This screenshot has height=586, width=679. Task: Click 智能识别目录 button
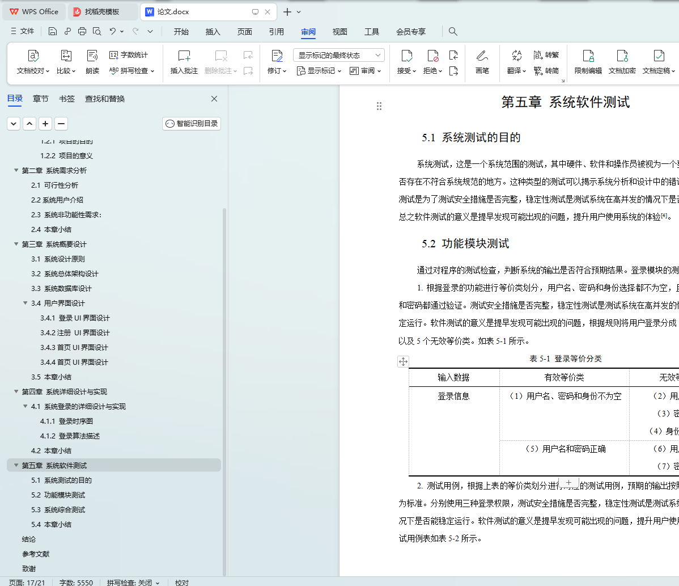192,124
